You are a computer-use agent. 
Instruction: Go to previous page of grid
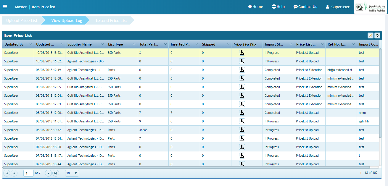tap(14, 173)
